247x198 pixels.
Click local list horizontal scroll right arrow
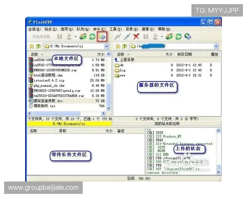pyautogui.click(x=103, y=113)
